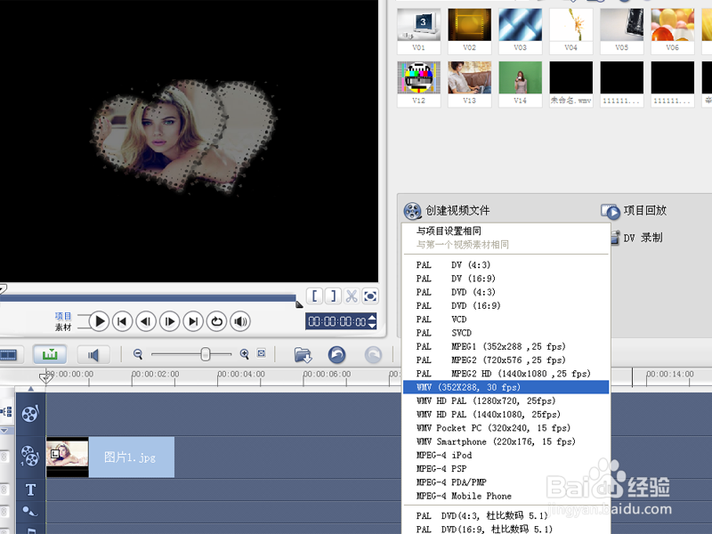The height and width of the screenshot is (534, 712).
Task: Click the Undo button
Action: [337, 354]
